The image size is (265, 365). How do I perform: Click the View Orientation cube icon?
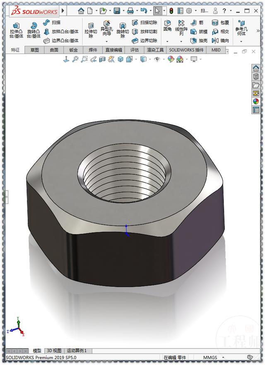129,59
